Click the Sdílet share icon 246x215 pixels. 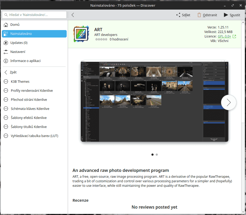click(x=178, y=15)
